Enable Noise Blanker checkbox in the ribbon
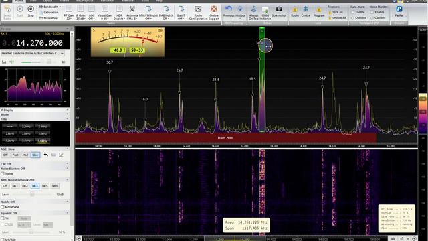This screenshot has width=428, height=241. tap(372, 13)
